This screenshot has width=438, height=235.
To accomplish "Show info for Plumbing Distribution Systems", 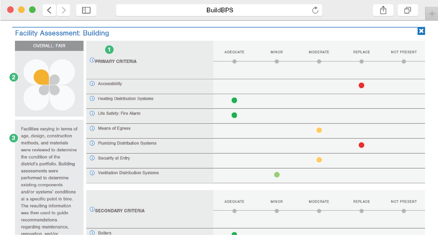I will click(x=92, y=143).
